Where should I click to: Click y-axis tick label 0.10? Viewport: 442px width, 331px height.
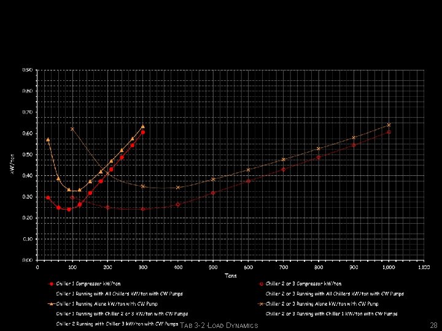tap(28, 239)
